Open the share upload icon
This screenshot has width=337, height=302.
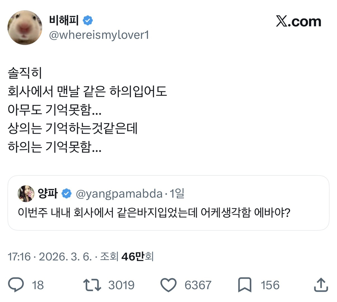(x=321, y=285)
